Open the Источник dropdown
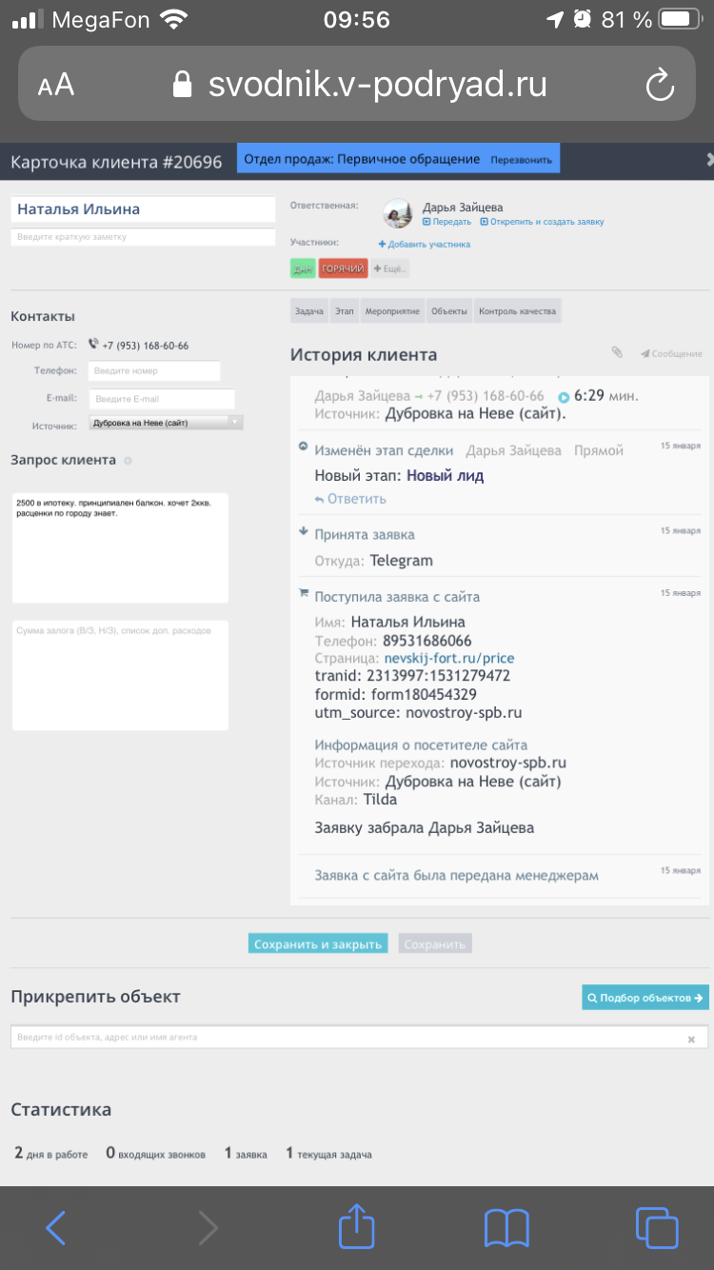The image size is (714, 1270). coord(166,422)
